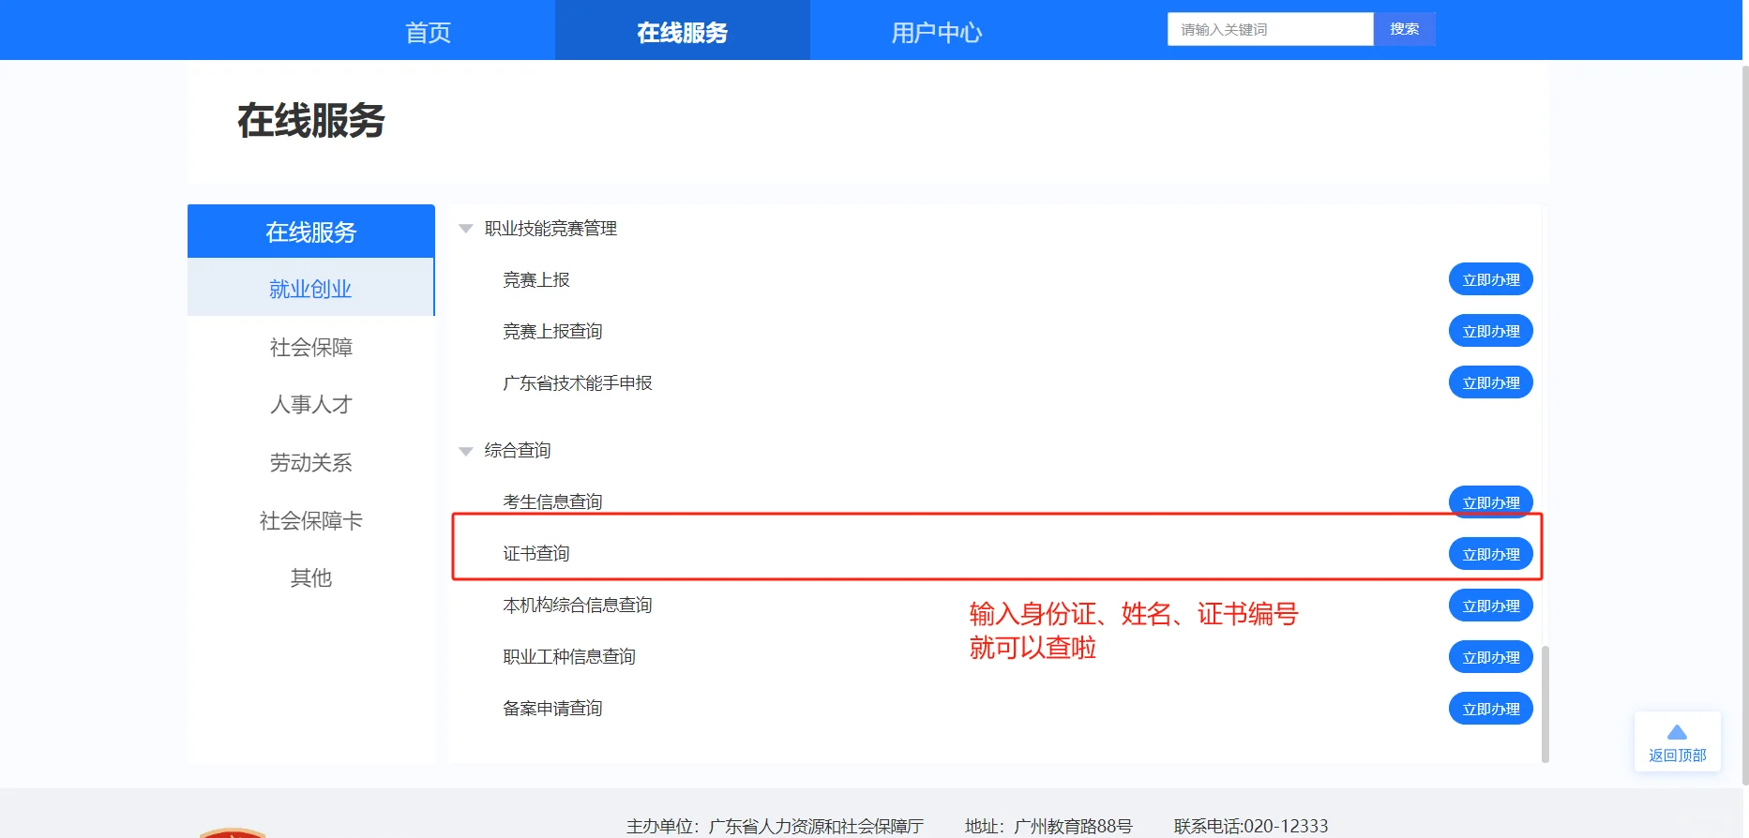Select 社会保障 in the sidebar
Image resolution: width=1749 pixels, height=838 pixels.
310,348
